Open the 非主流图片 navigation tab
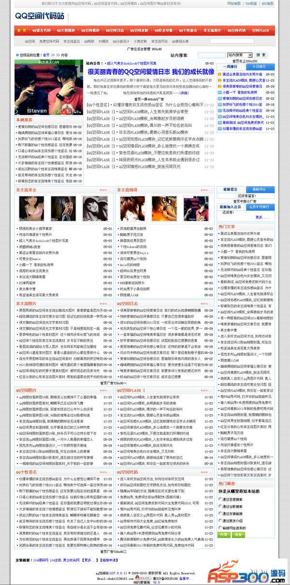 point(213,30)
